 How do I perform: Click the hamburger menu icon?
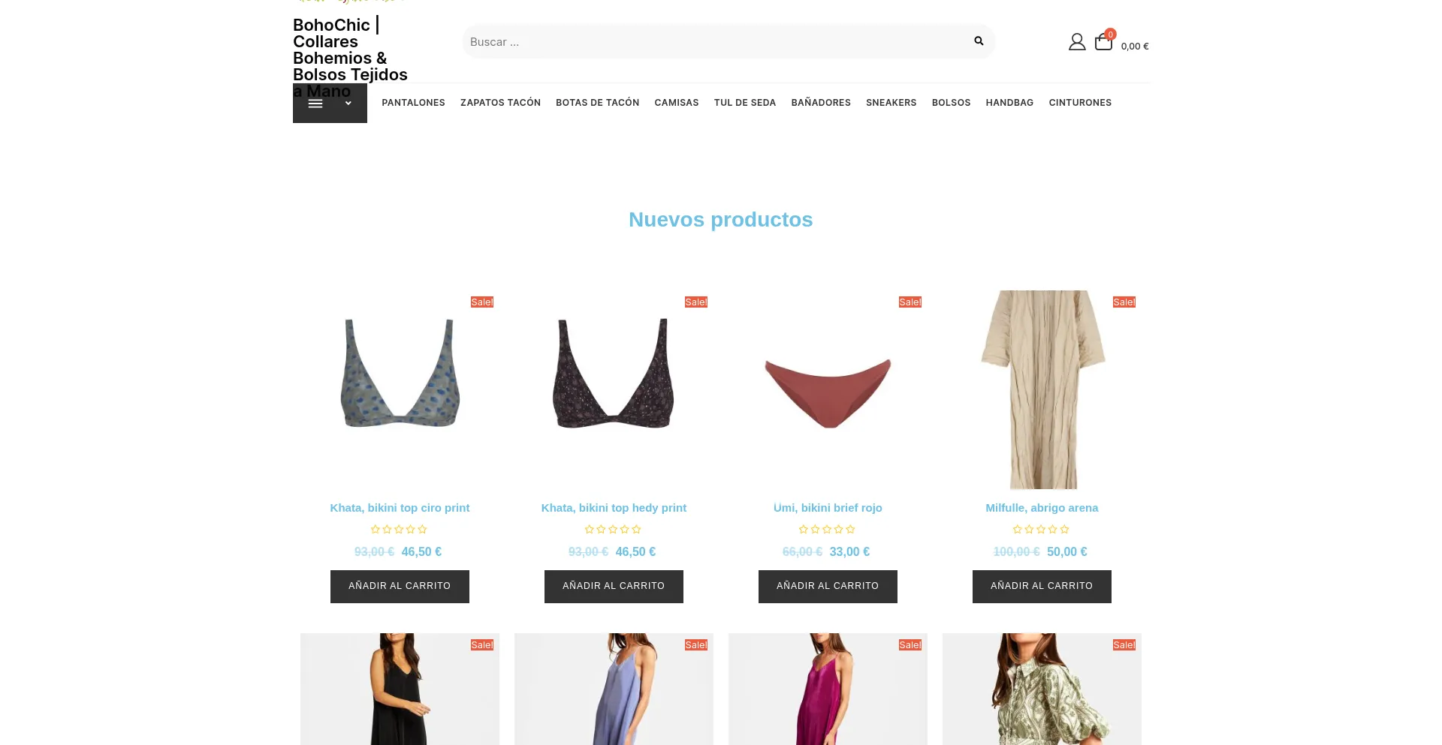pyautogui.click(x=315, y=104)
